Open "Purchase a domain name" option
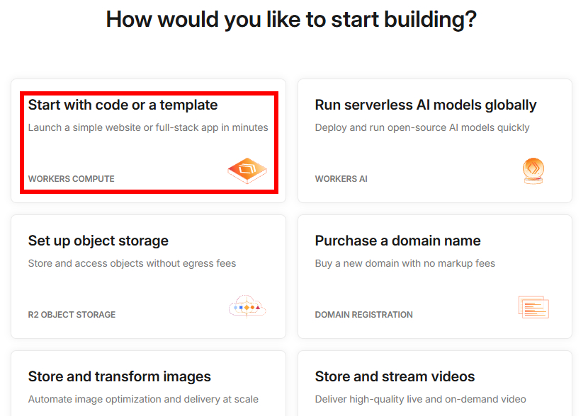Screen dimensions: 588x416 (x=397, y=241)
